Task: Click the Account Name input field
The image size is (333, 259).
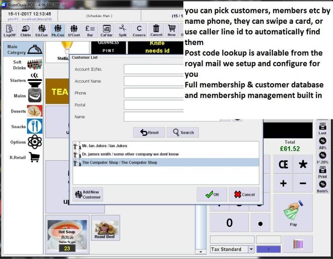Action: (154, 81)
